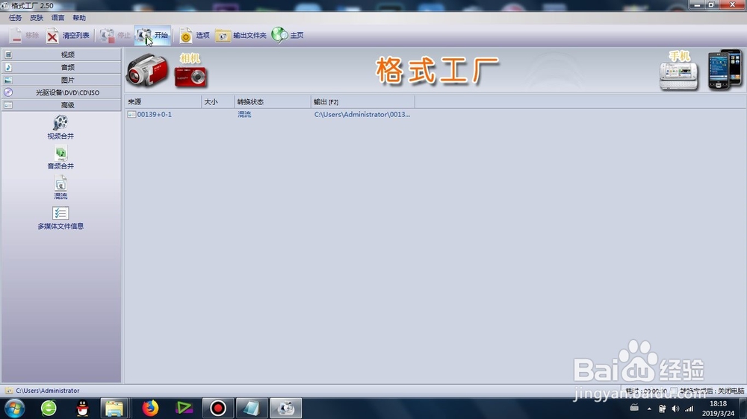Expand the 视频 category in sidebar

coord(61,54)
